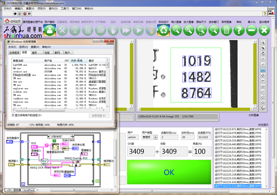Select the hand pan tool in image palette
The height and width of the screenshot is (195, 277).
[263, 53]
